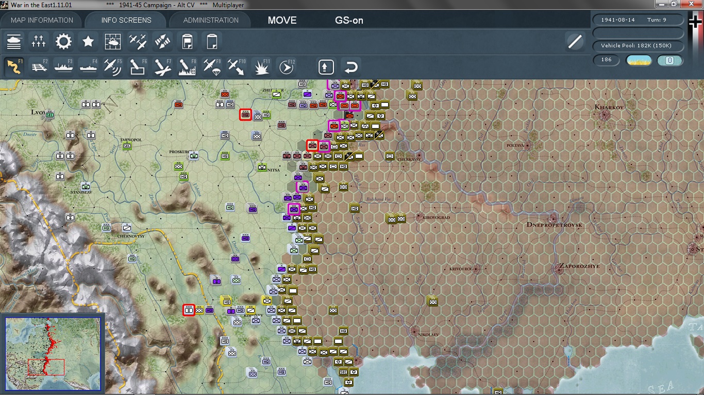Screen dimensions: 704x395
Task: Select the Soviet unit near Cherkassy
Action: coord(390,156)
